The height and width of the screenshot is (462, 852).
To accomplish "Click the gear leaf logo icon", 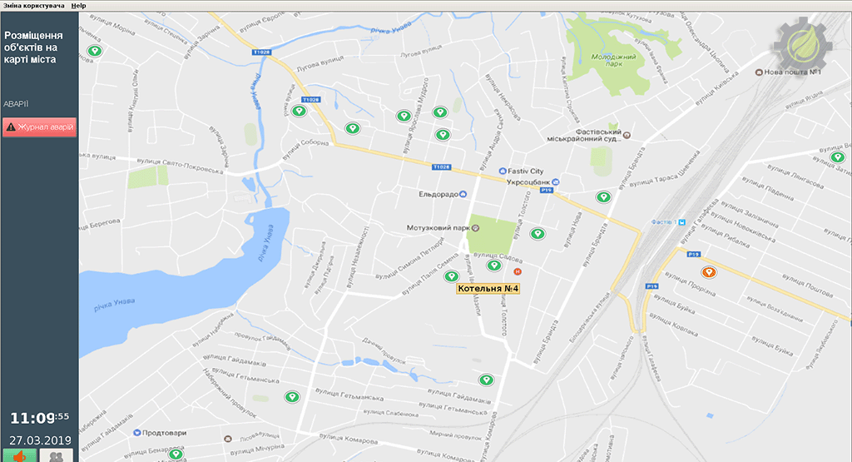I will coord(803,45).
